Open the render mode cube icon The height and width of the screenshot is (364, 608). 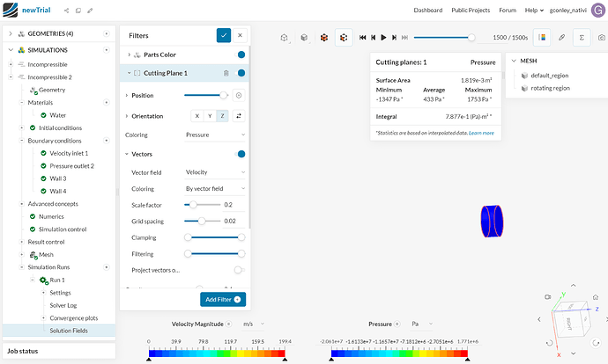[x=304, y=38]
